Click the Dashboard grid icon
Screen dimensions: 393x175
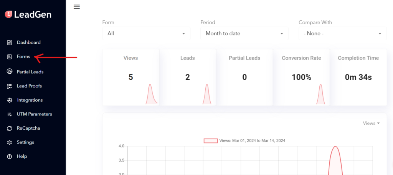click(x=9, y=43)
